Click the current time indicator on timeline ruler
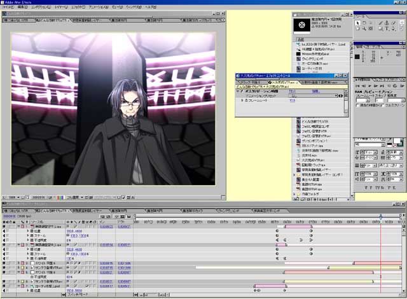Viewport: 407px width, 299px height. click(380, 216)
